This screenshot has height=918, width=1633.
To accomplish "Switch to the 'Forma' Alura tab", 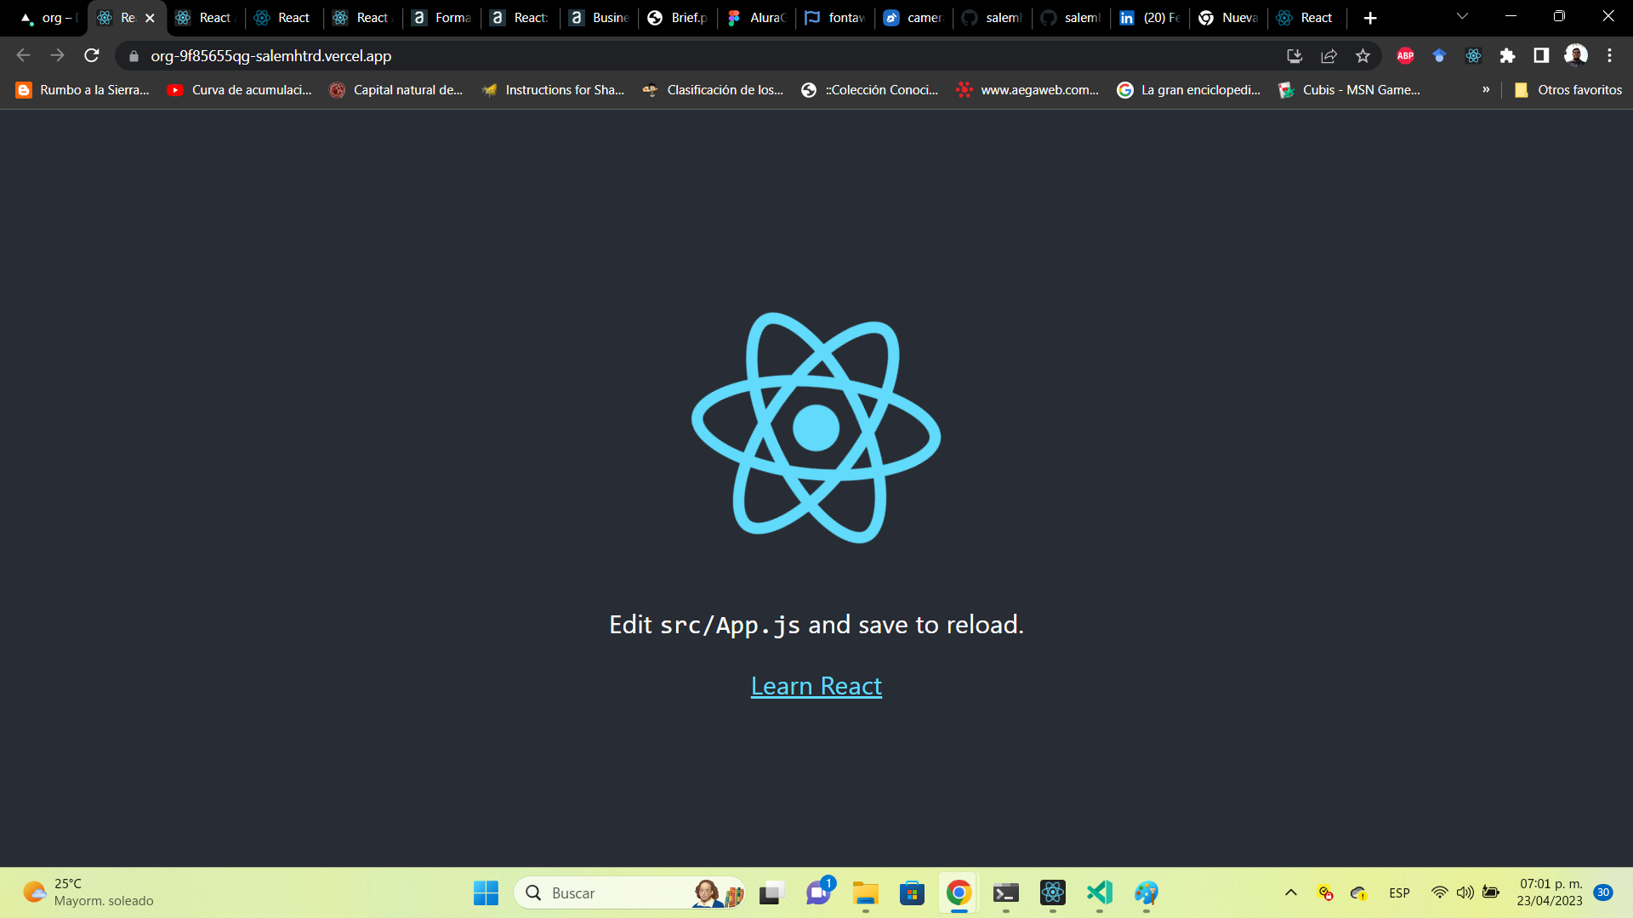I will [x=441, y=18].
